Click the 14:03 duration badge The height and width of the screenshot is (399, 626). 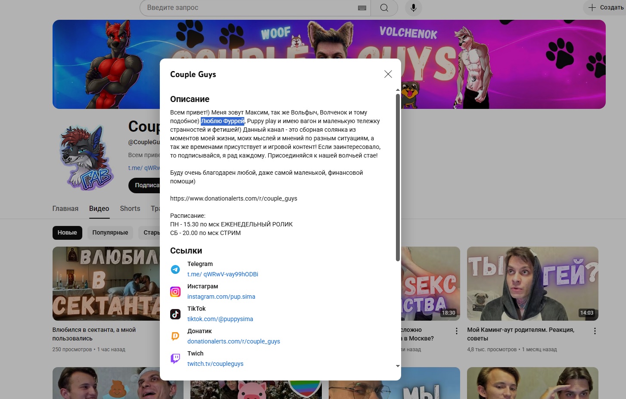[587, 313]
